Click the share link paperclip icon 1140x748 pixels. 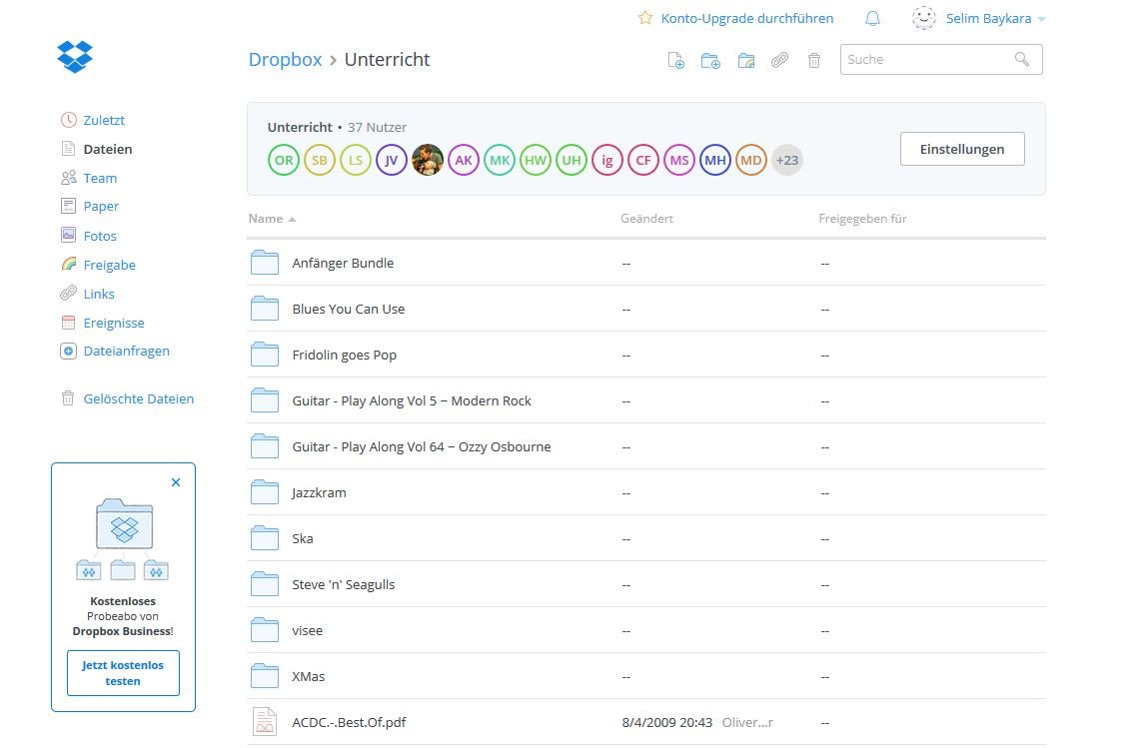[780, 60]
